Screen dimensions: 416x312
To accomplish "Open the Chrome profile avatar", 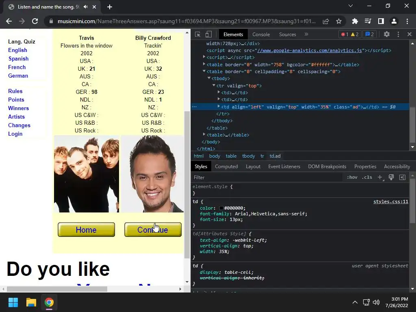I will click(x=394, y=21).
